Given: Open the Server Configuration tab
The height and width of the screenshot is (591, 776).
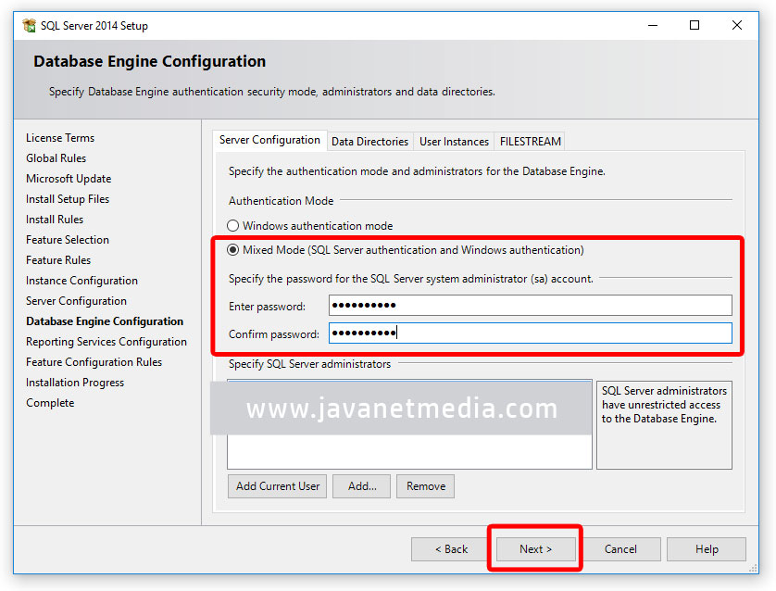Looking at the screenshot, I should 269,140.
